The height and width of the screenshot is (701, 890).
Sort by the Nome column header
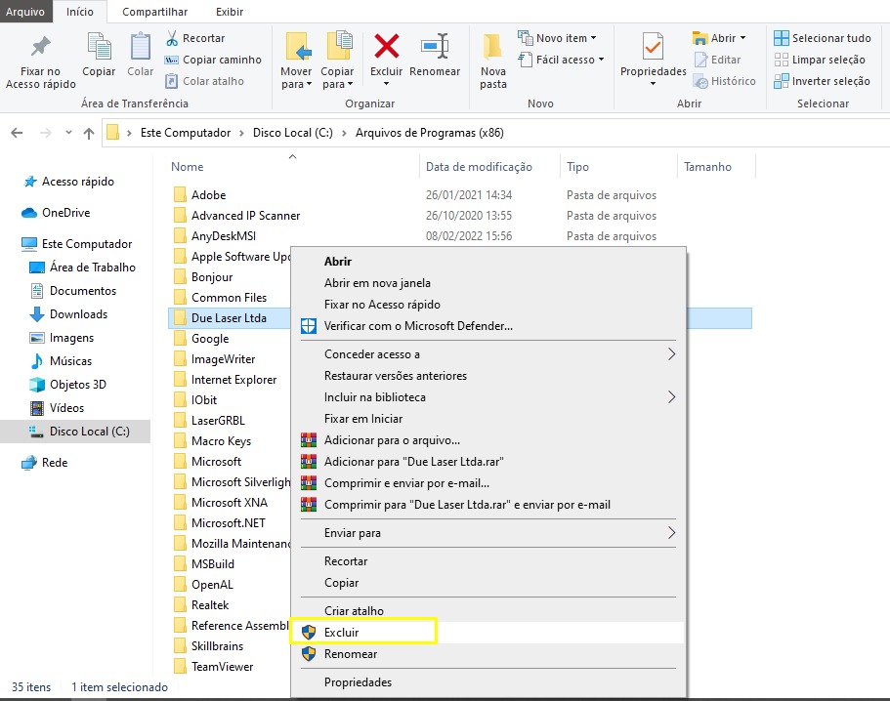pos(188,167)
